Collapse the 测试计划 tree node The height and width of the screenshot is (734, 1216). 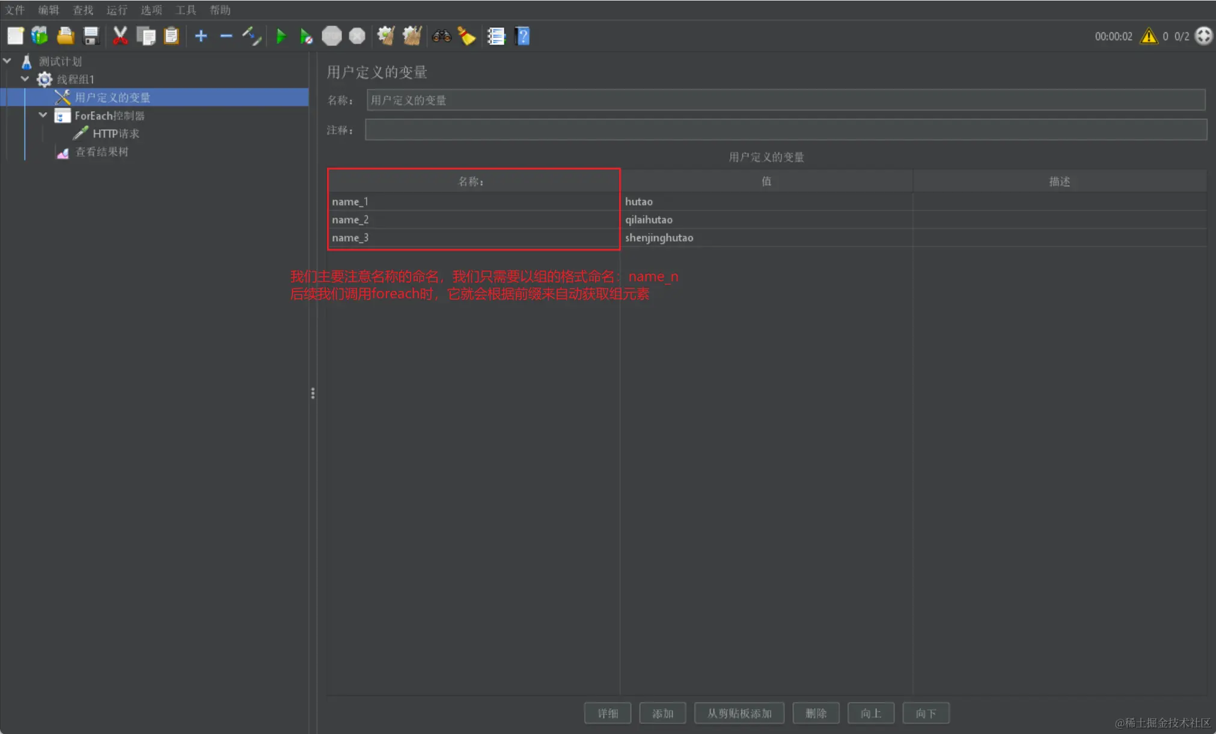point(8,61)
